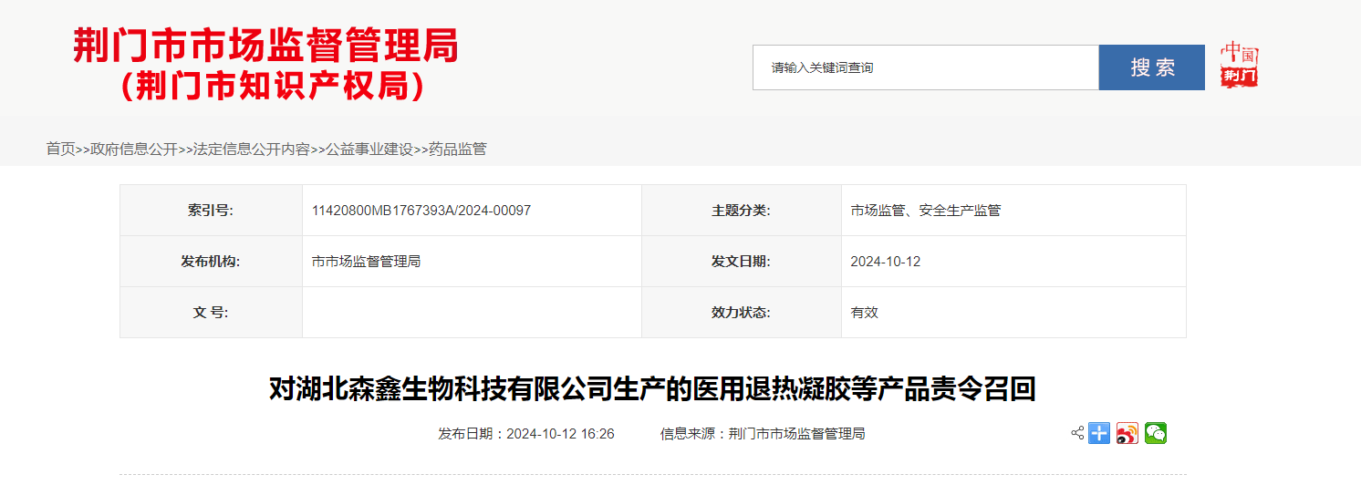Click the 市市场监督管理局 publishing agency value
The height and width of the screenshot is (485, 1361).
[x=366, y=262]
